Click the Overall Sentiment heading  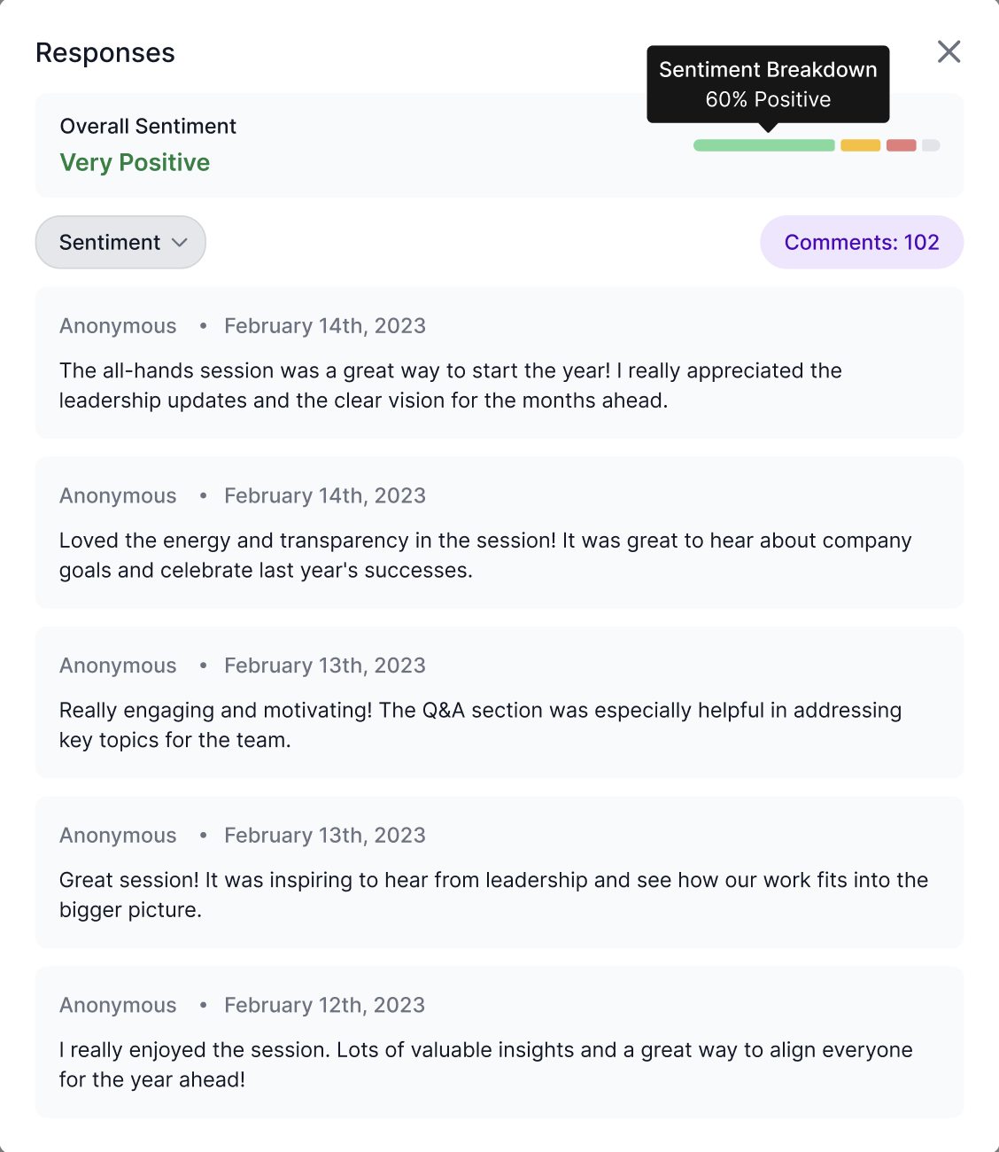click(148, 126)
